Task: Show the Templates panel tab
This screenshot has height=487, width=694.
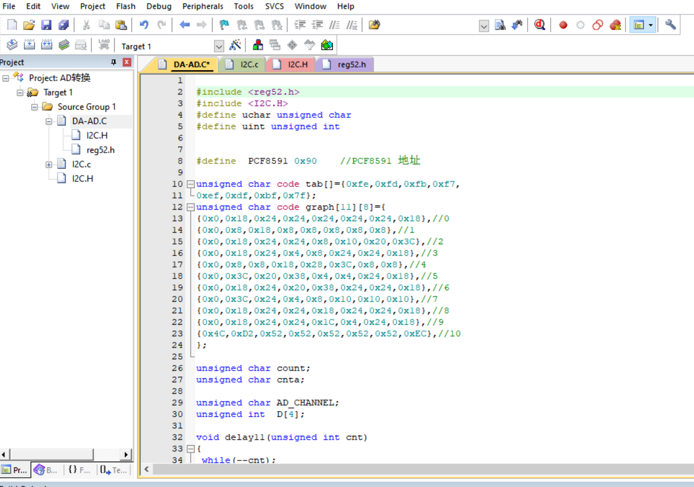Action: [x=113, y=470]
